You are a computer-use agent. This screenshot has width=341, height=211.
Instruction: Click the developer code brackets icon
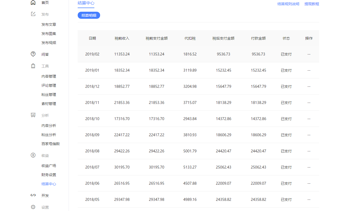coord(33,195)
